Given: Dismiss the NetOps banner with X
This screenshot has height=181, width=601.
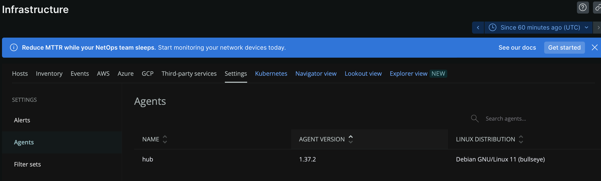Looking at the screenshot, I should 594,47.
